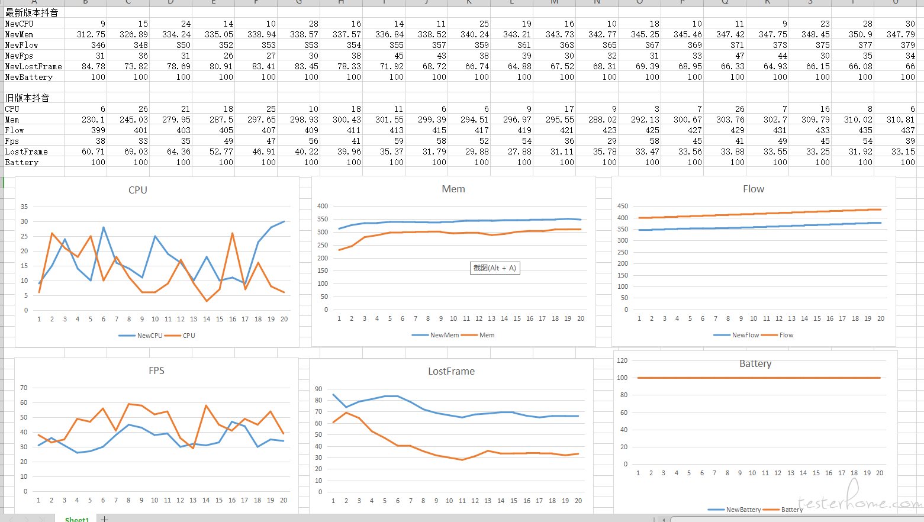Select the cell with value 346 in NewFlow row

(86, 44)
